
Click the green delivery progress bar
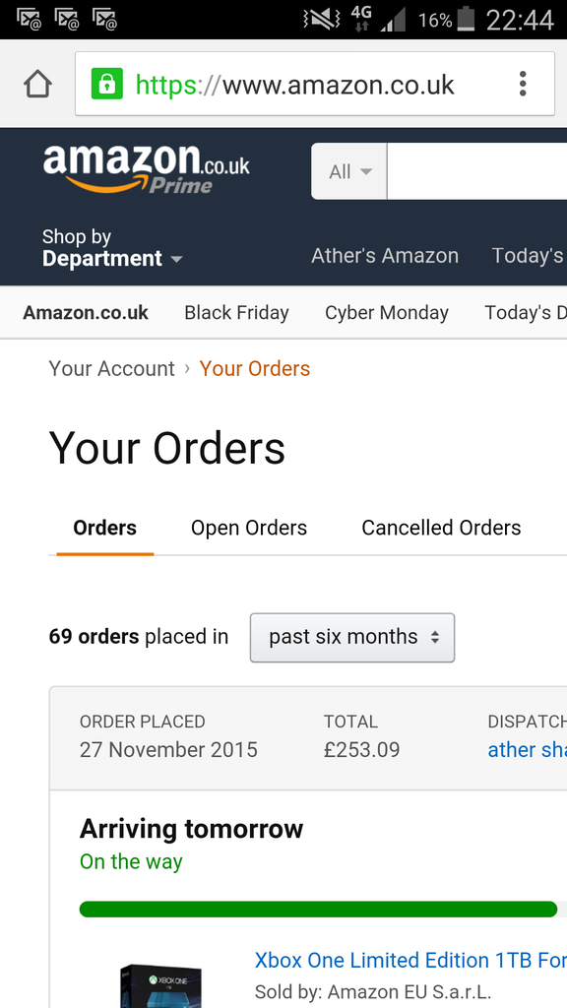pos(318,909)
